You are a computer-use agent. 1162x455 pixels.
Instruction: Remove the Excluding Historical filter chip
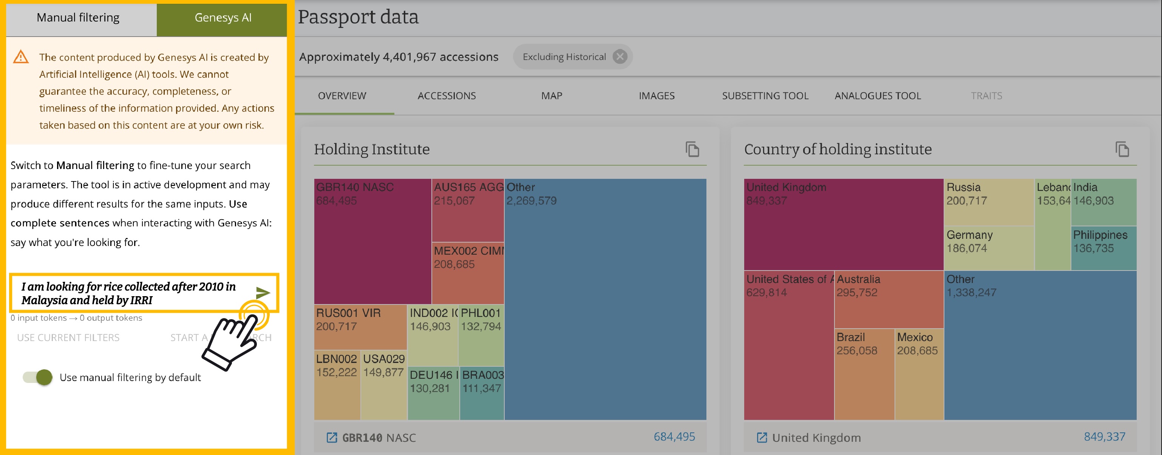pos(620,57)
